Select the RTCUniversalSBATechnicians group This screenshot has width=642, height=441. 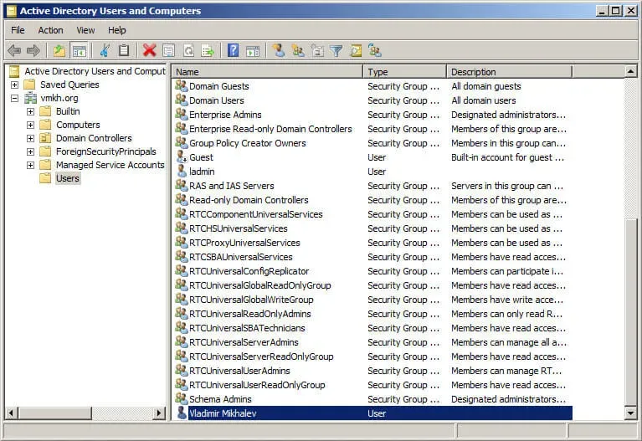tap(247, 328)
